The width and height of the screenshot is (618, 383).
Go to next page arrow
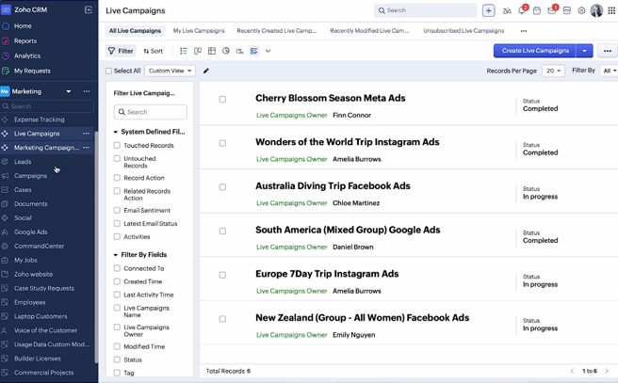click(x=607, y=371)
